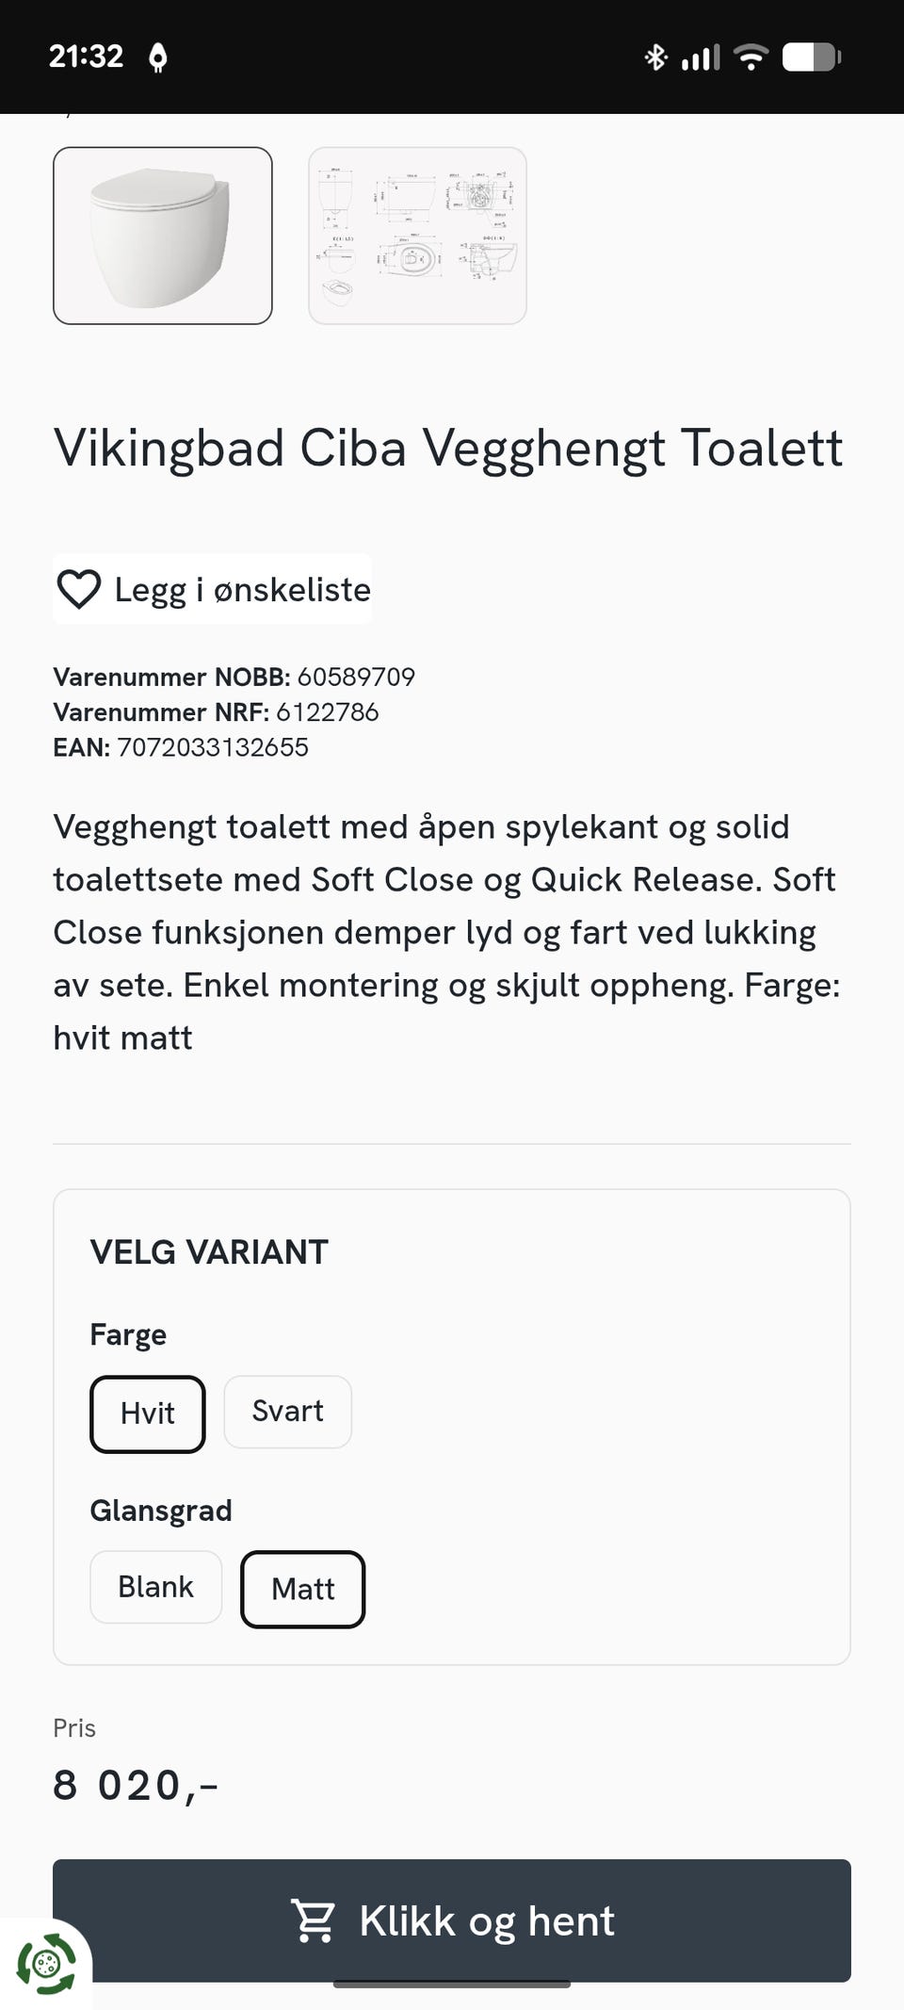Tap the 21:32 clock in status bar
This screenshot has width=904, height=2010.
(x=86, y=57)
